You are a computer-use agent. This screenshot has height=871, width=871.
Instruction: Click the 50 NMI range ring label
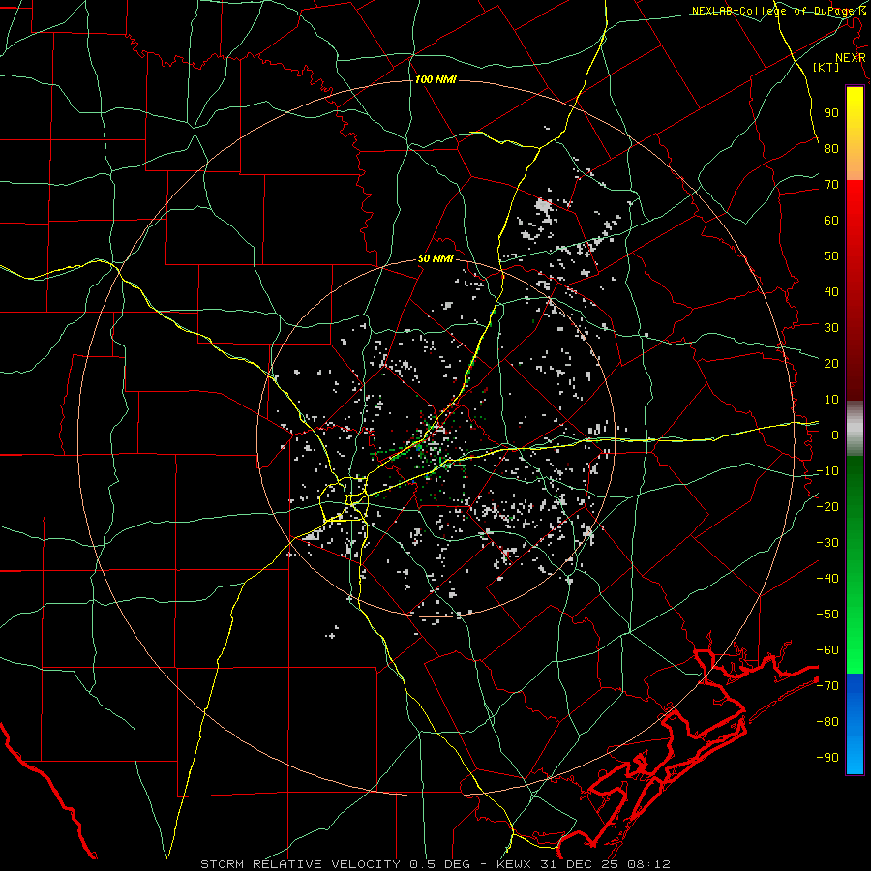click(x=435, y=258)
